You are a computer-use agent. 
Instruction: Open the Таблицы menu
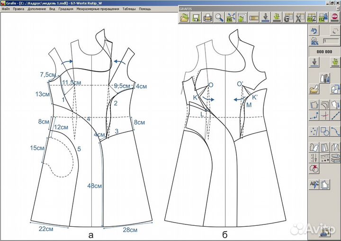click(x=128, y=9)
